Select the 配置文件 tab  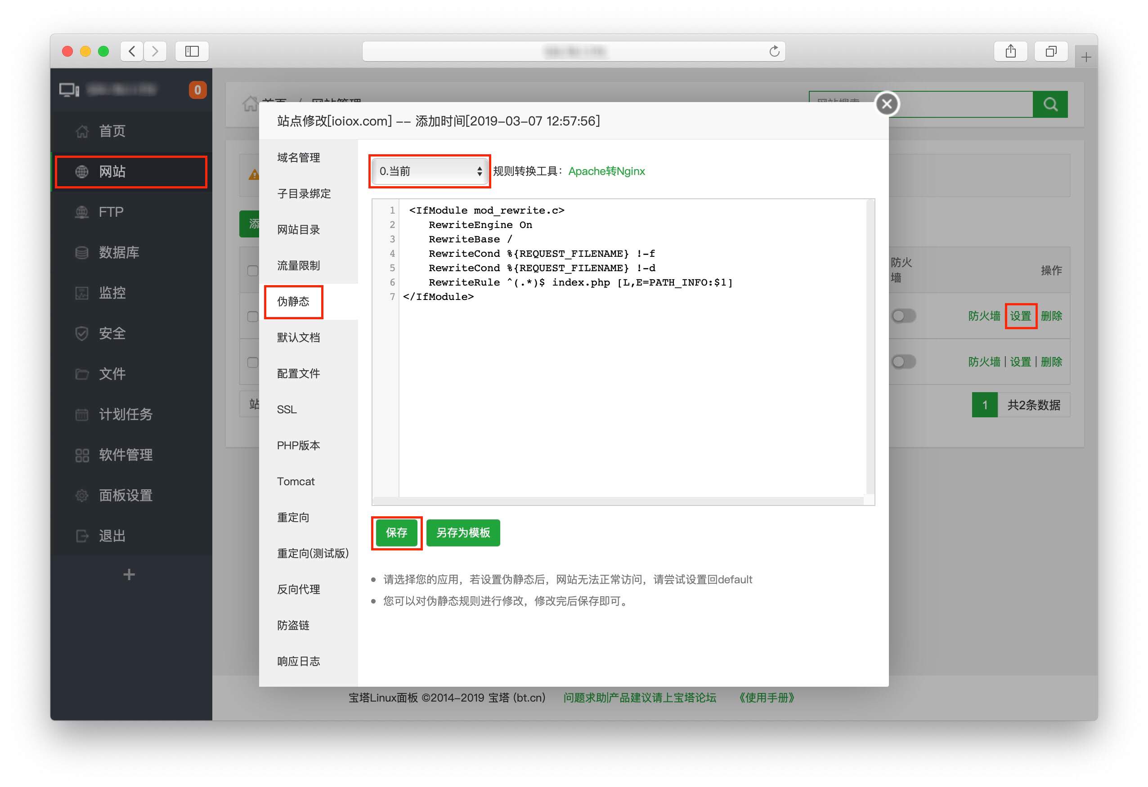click(x=308, y=373)
